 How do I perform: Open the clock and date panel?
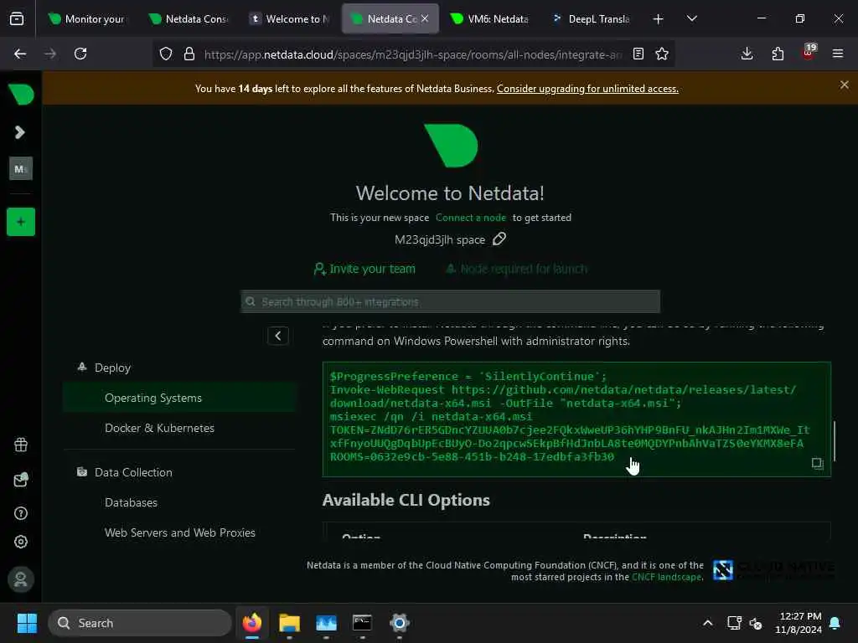(x=799, y=623)
